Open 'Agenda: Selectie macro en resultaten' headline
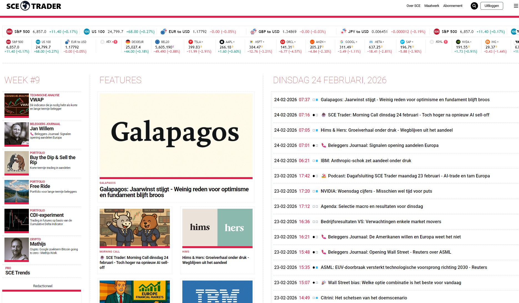 372,206
